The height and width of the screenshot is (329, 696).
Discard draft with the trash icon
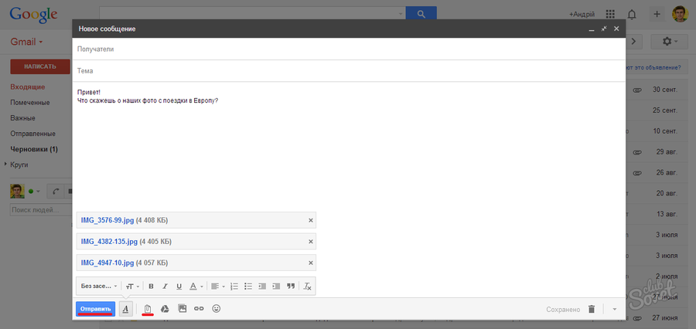592,309
